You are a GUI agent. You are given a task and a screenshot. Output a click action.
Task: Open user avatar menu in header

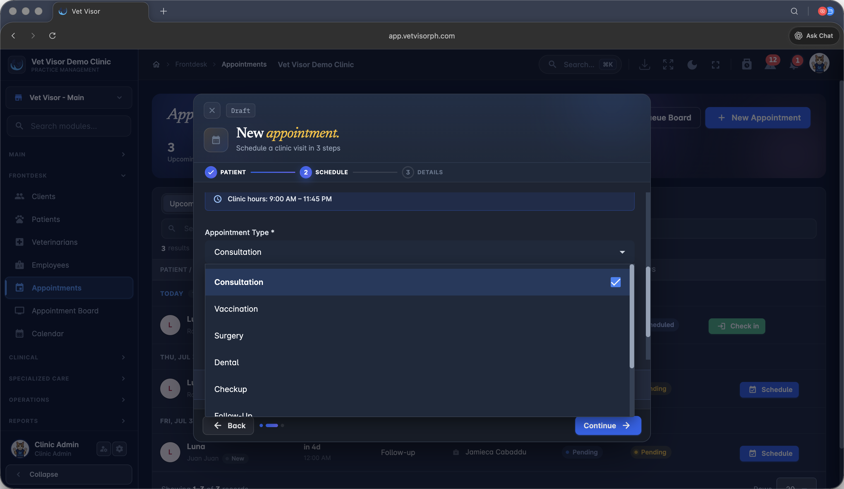pyautogui.click(x=819, y=63)
